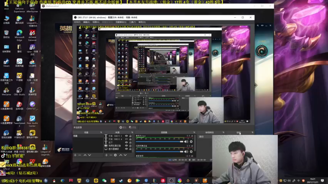328x184 pixels.
Task: Open the scene transition type dropdown
Action: [x=205, y=137]
